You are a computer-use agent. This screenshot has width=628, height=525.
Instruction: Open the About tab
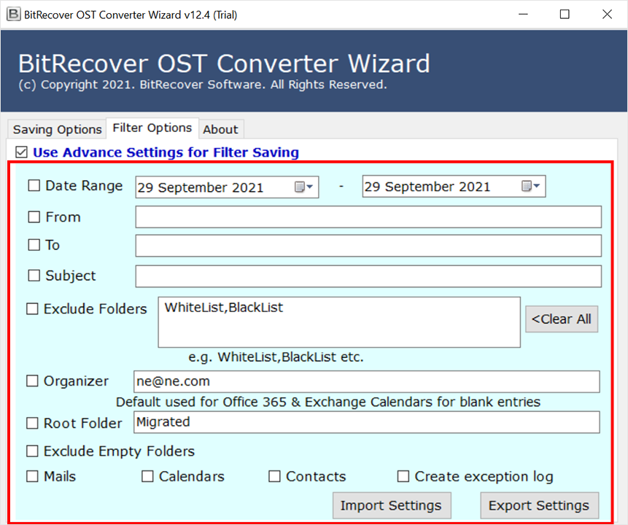tap(220, 129)
